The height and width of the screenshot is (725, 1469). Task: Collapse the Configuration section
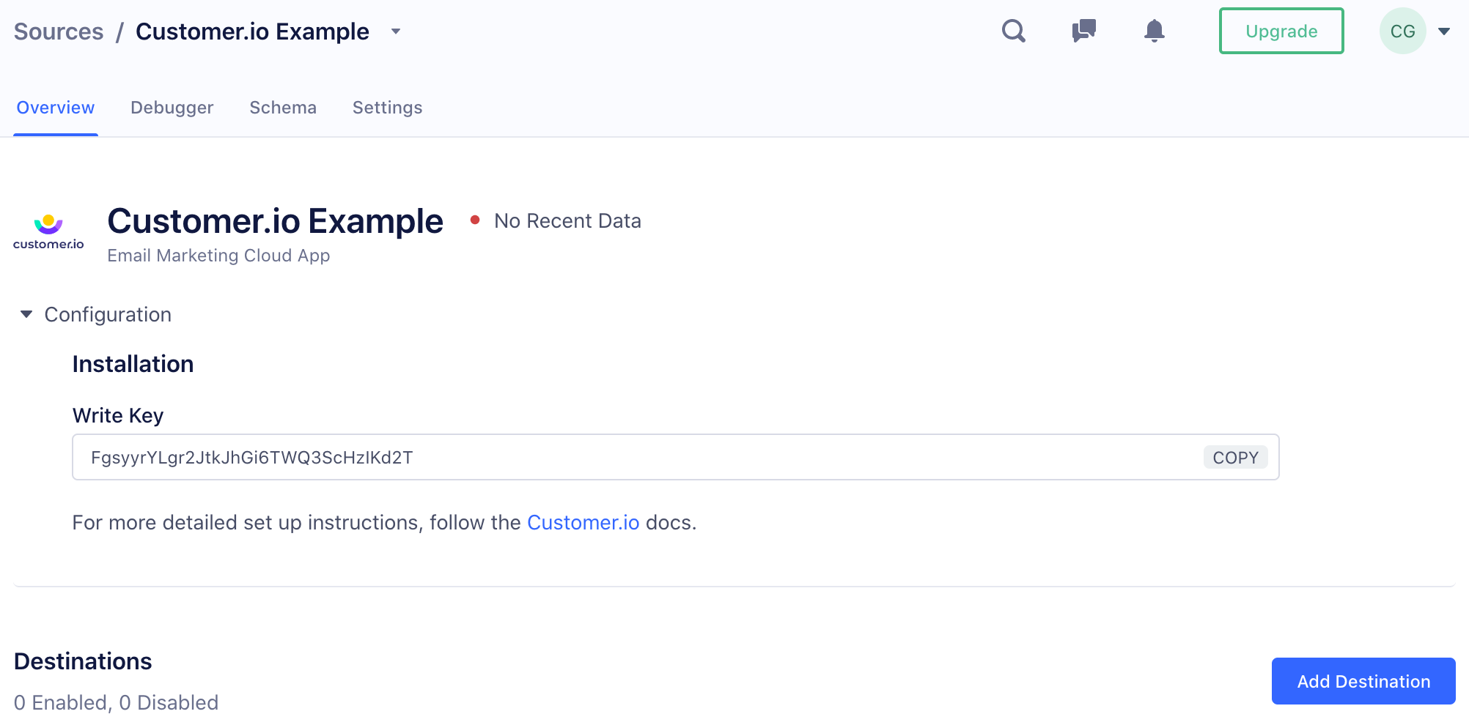[x=26, y=314]
